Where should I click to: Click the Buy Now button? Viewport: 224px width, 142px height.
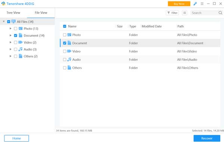click(179, 4)
